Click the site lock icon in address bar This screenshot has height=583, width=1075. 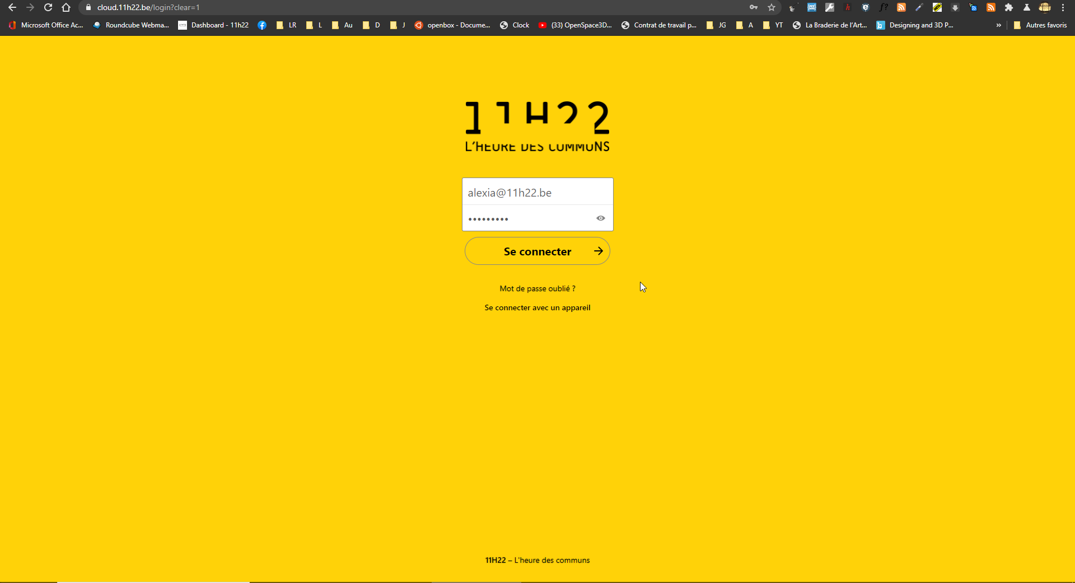pyautogui.click(x=88, y=7)
